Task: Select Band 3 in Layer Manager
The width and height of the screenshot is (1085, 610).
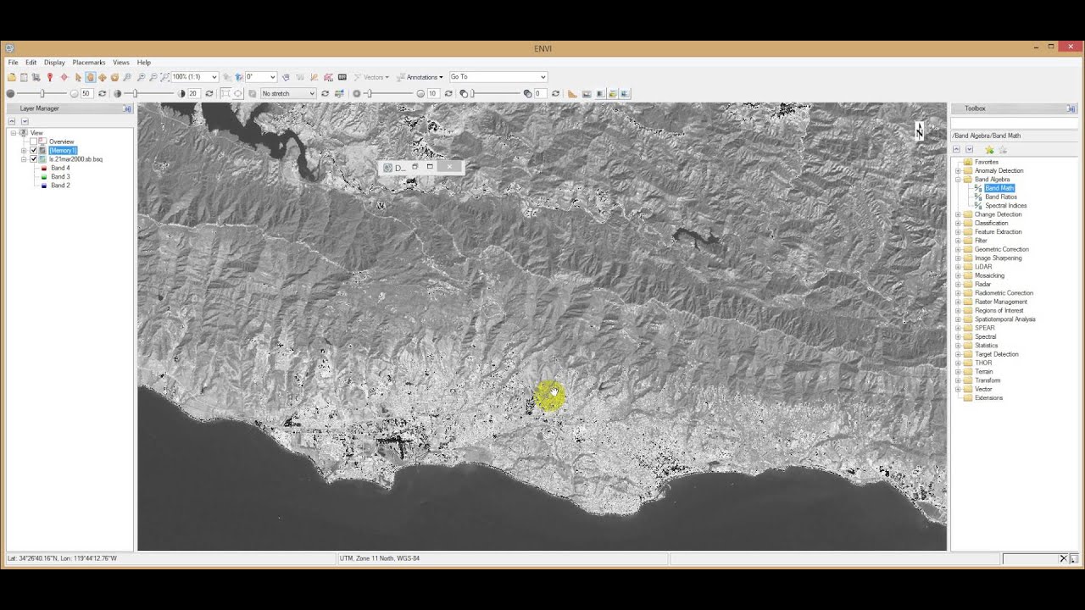Action: tap(60, 176)
